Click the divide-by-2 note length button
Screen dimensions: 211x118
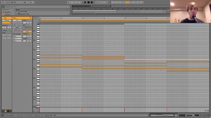pos(15,23)
